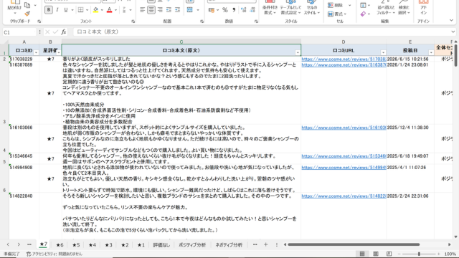459x258 pixels.
Task: Switch to the ネガティブ分析 sheet tab
Action: (x=229, y=245)
